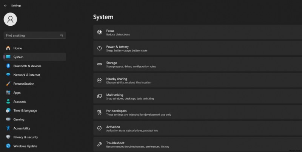
Task: Click the Home house icon
Action: pyautogui.click(x=8, y=48)
